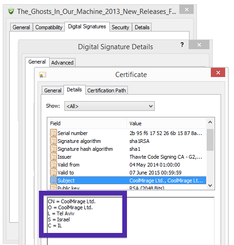Click the Valid to field icon

click(x=53, y=172)
